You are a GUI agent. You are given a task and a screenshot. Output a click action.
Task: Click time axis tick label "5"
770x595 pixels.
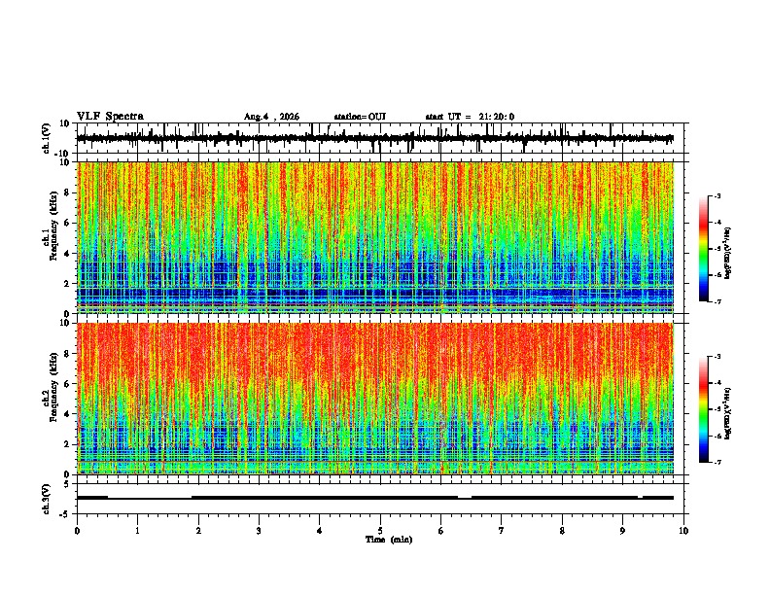tap(380, 531)
